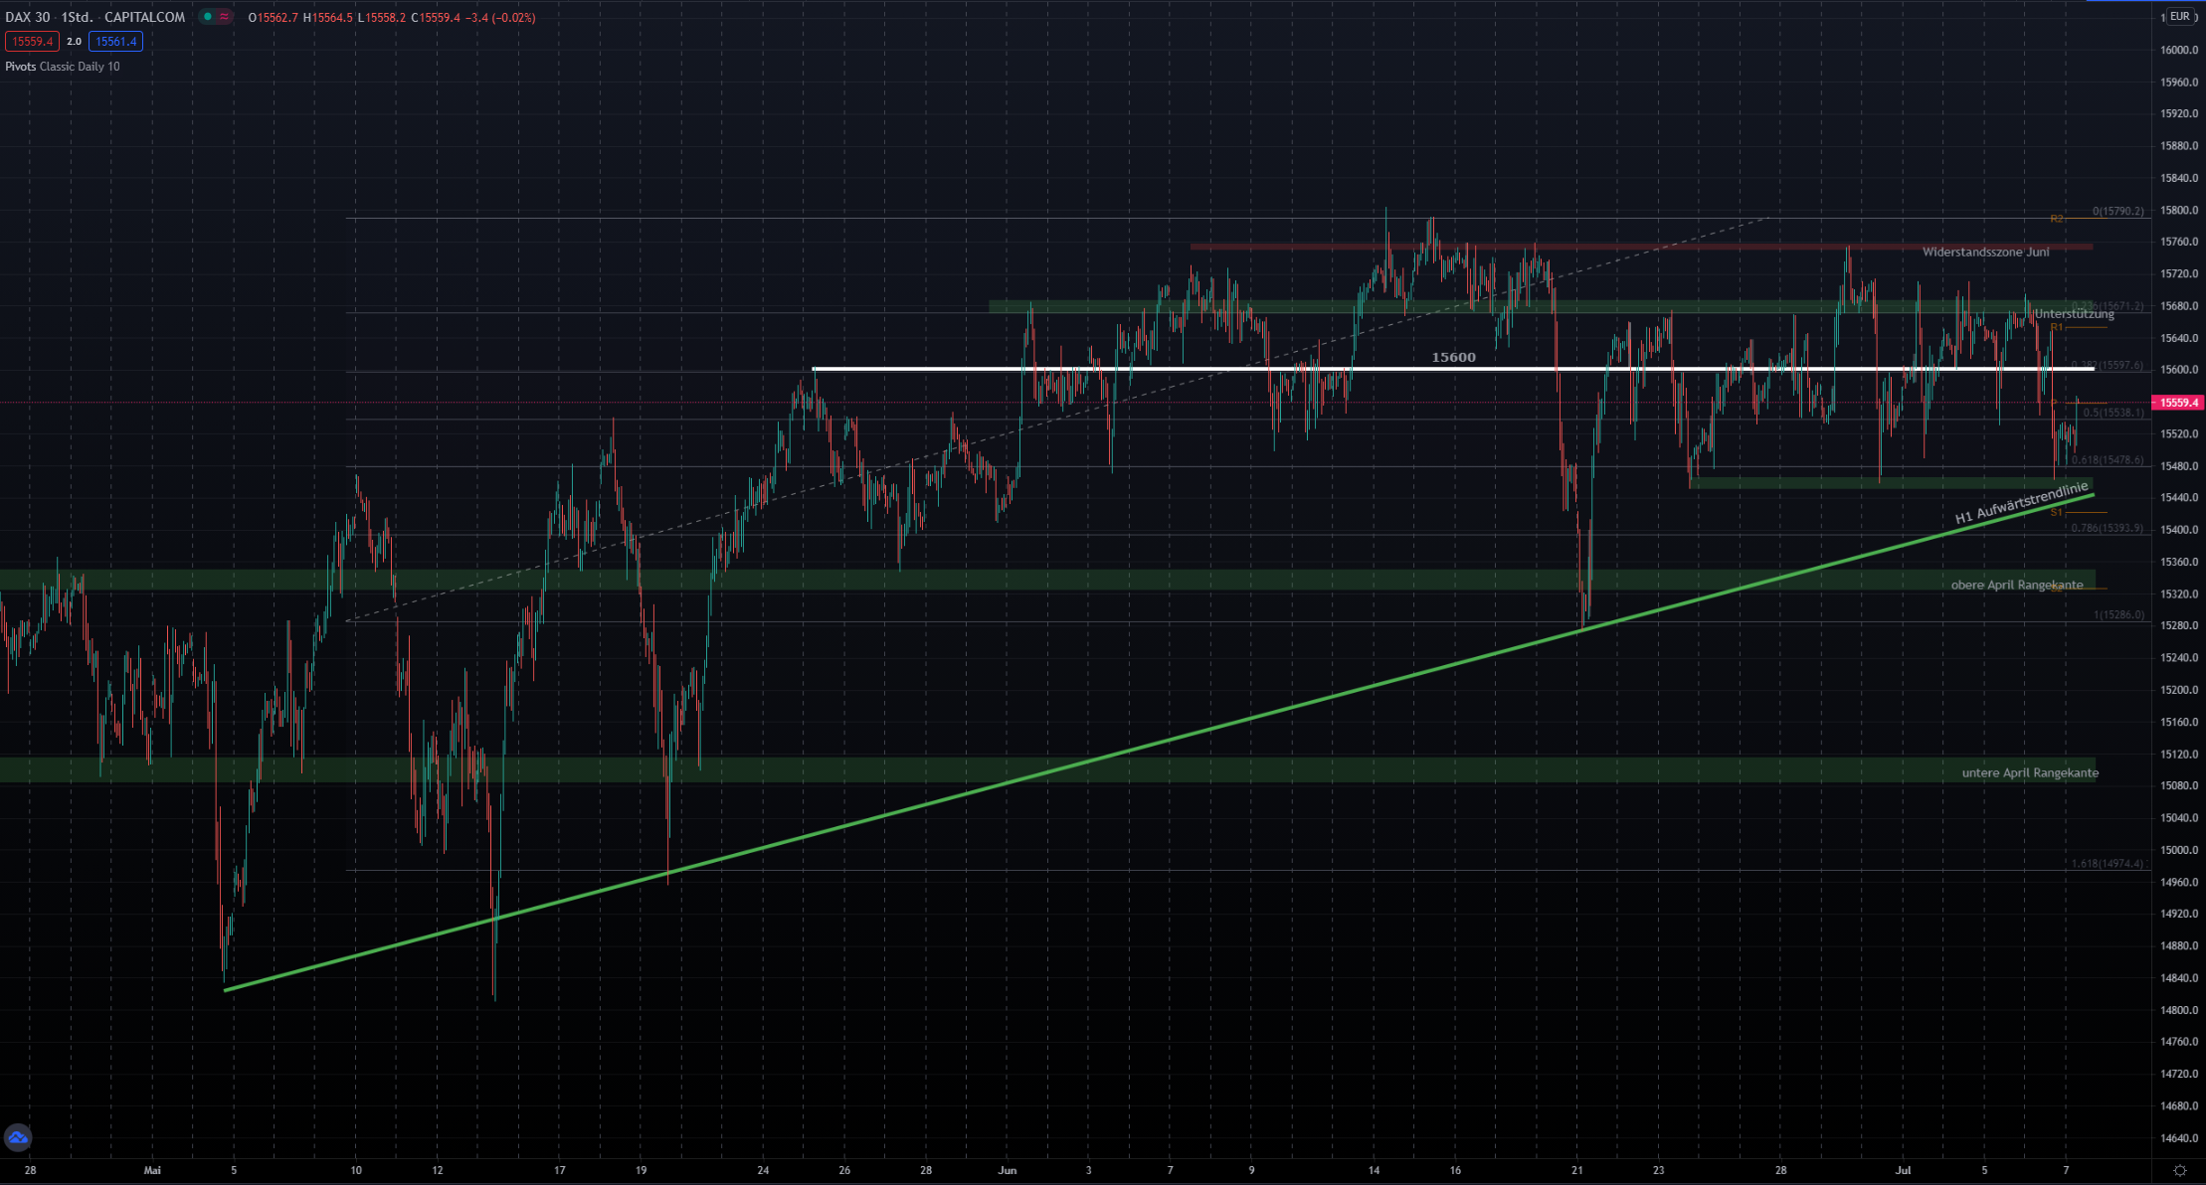
Task: Click the current price tag 15559.4 on axis
Action: coord(2178,403)
